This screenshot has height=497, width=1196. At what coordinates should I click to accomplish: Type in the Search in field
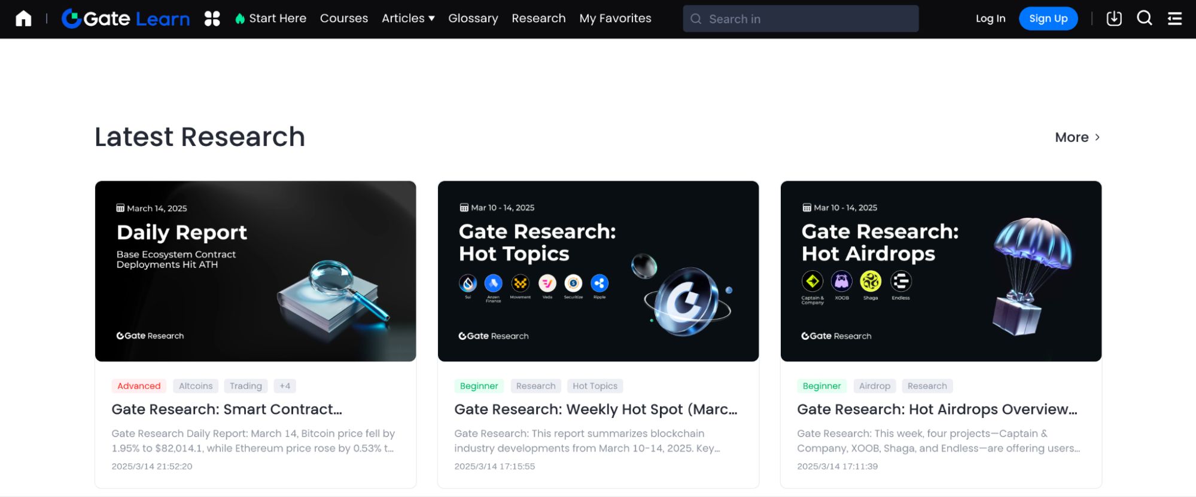point(808,19)
